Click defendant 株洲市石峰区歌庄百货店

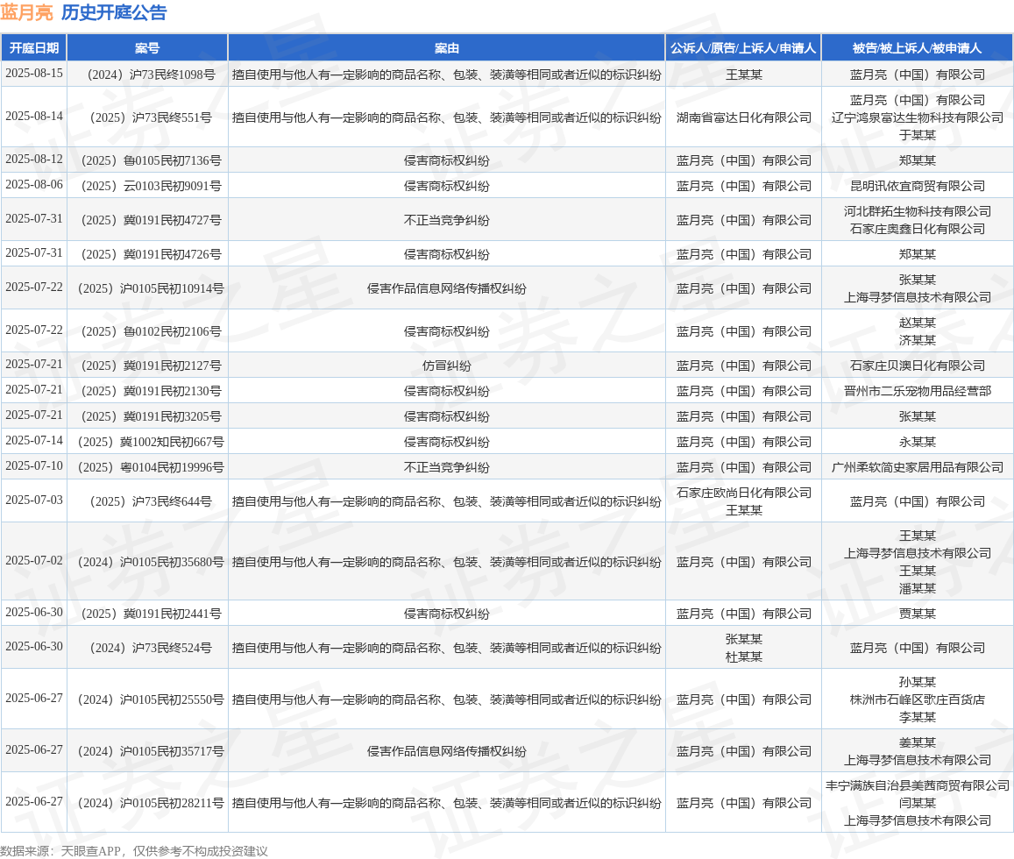917,699
